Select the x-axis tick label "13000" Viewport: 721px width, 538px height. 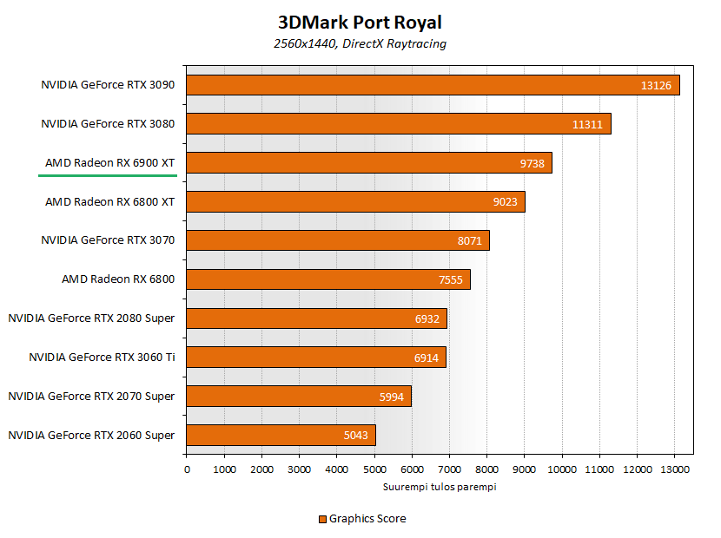(675, 469)
